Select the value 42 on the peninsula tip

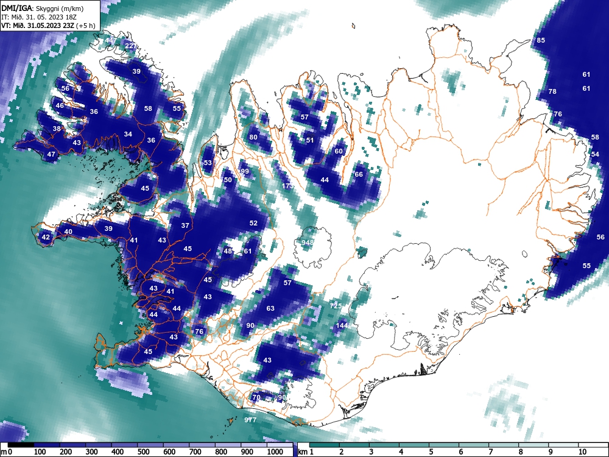46,237
